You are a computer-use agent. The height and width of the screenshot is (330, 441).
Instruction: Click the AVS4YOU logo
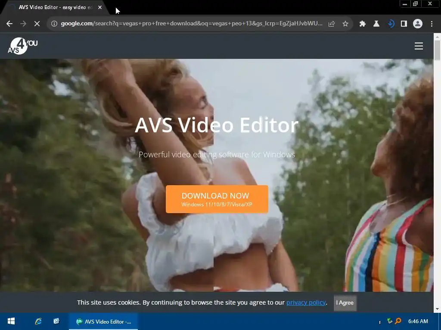[x=22, y=46]
